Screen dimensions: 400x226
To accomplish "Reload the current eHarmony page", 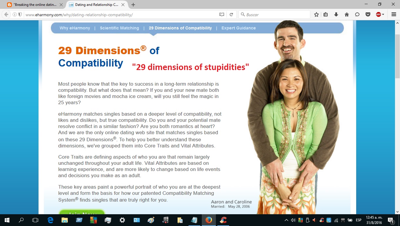I will 231,14.
